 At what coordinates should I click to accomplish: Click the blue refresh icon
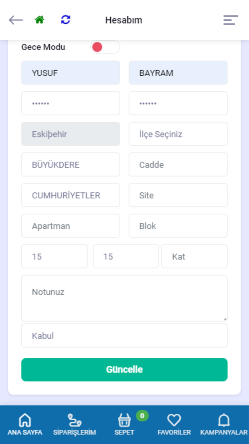65,20
